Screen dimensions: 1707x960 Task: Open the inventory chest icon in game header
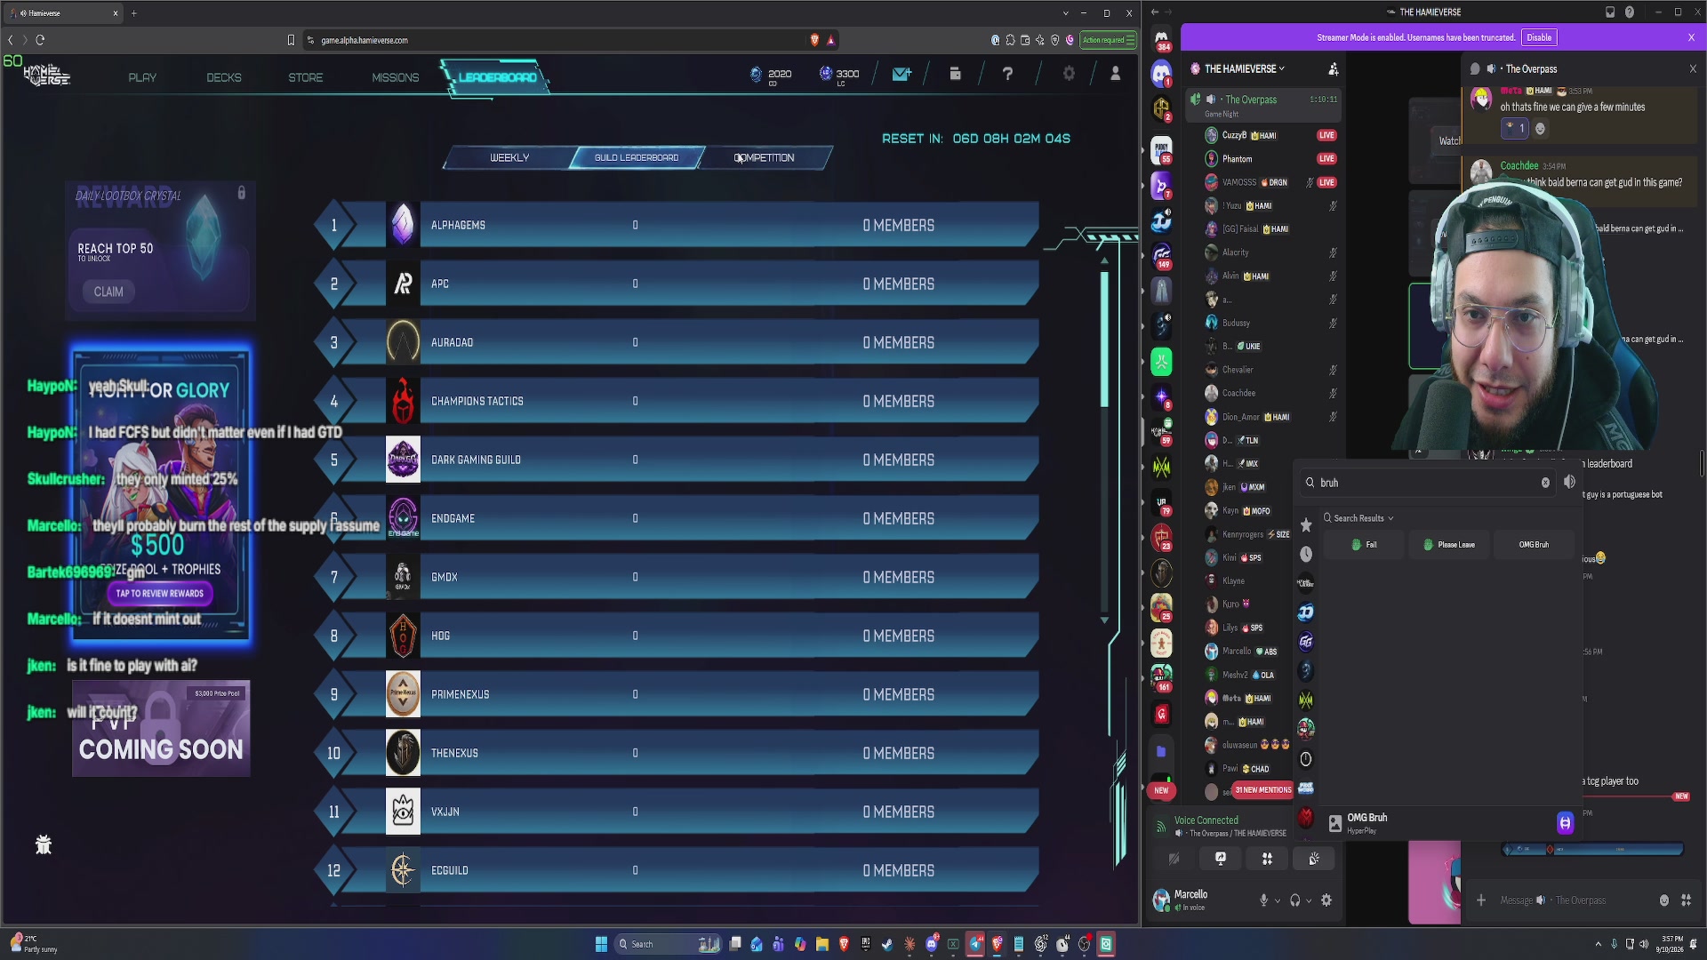point(955,75)
